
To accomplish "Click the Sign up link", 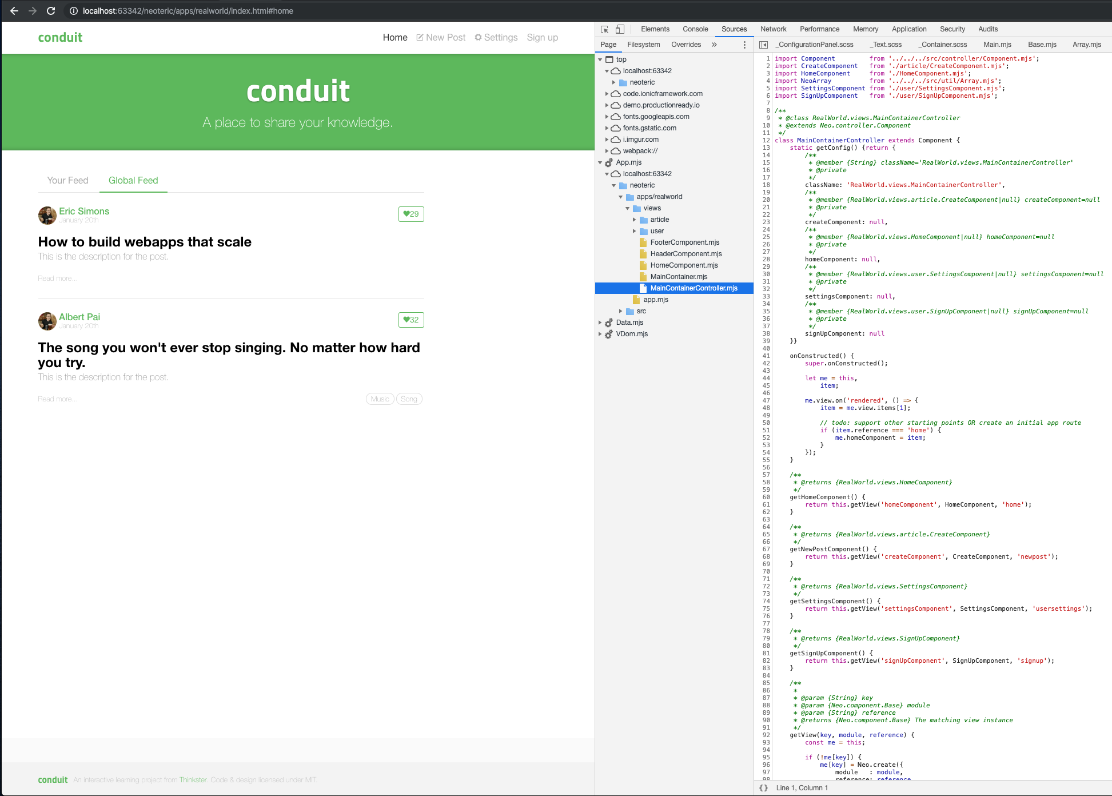I will pos(542,37).
